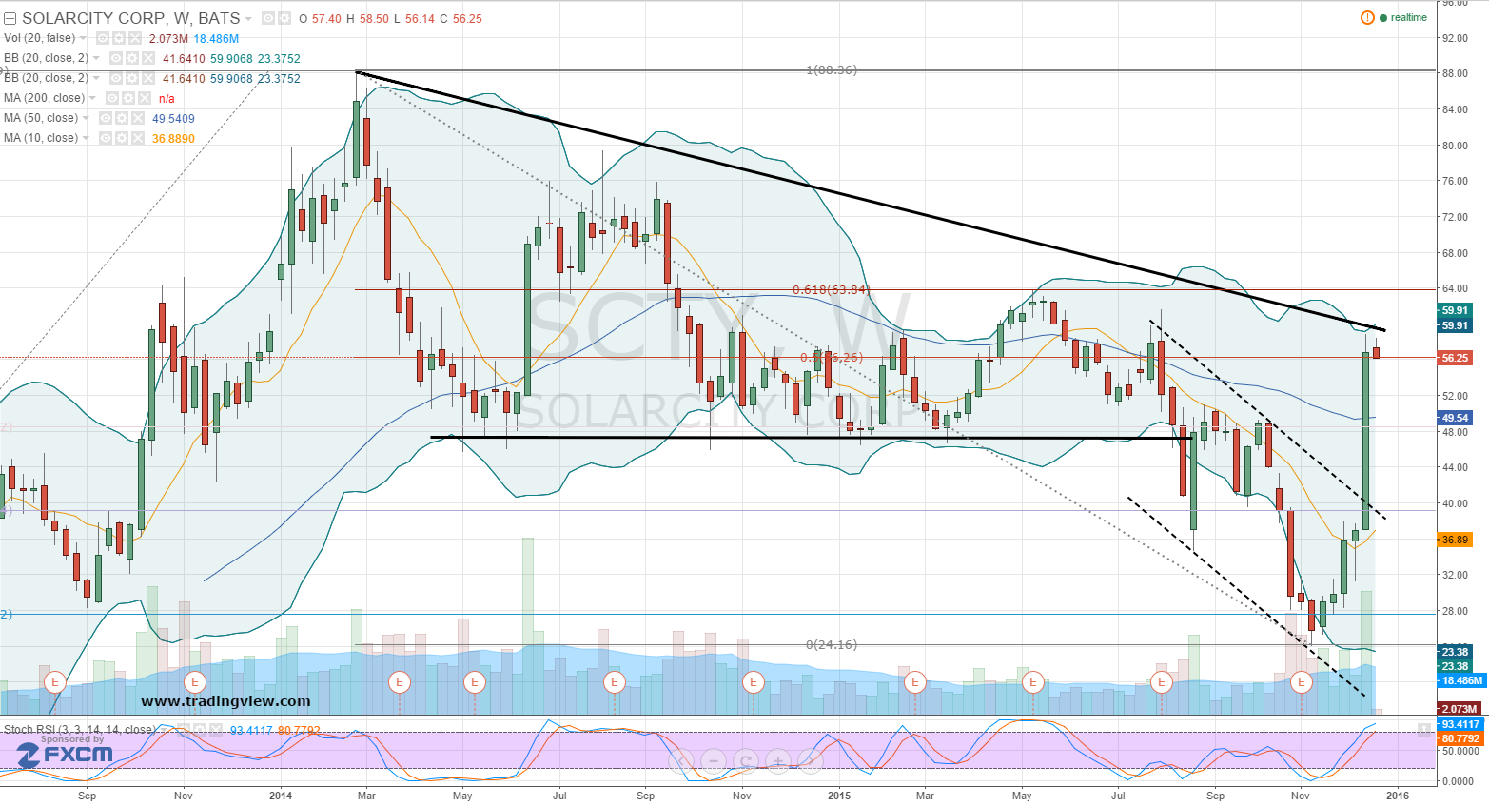Click the orange 36.89 price-axis label
Viewport: 1489px width, 806px height.
click(1455, 540)
